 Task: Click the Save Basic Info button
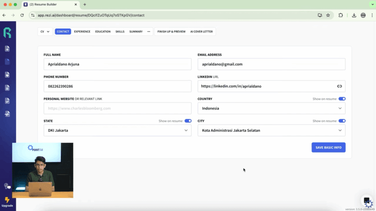[x=328, y=148]
